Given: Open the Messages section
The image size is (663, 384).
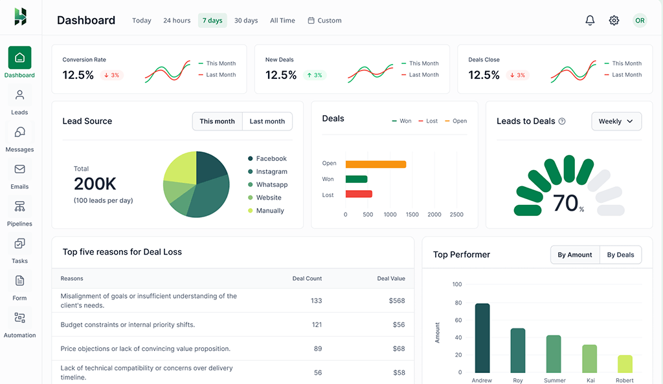Looking at the screenshot, I should point(19,138).
